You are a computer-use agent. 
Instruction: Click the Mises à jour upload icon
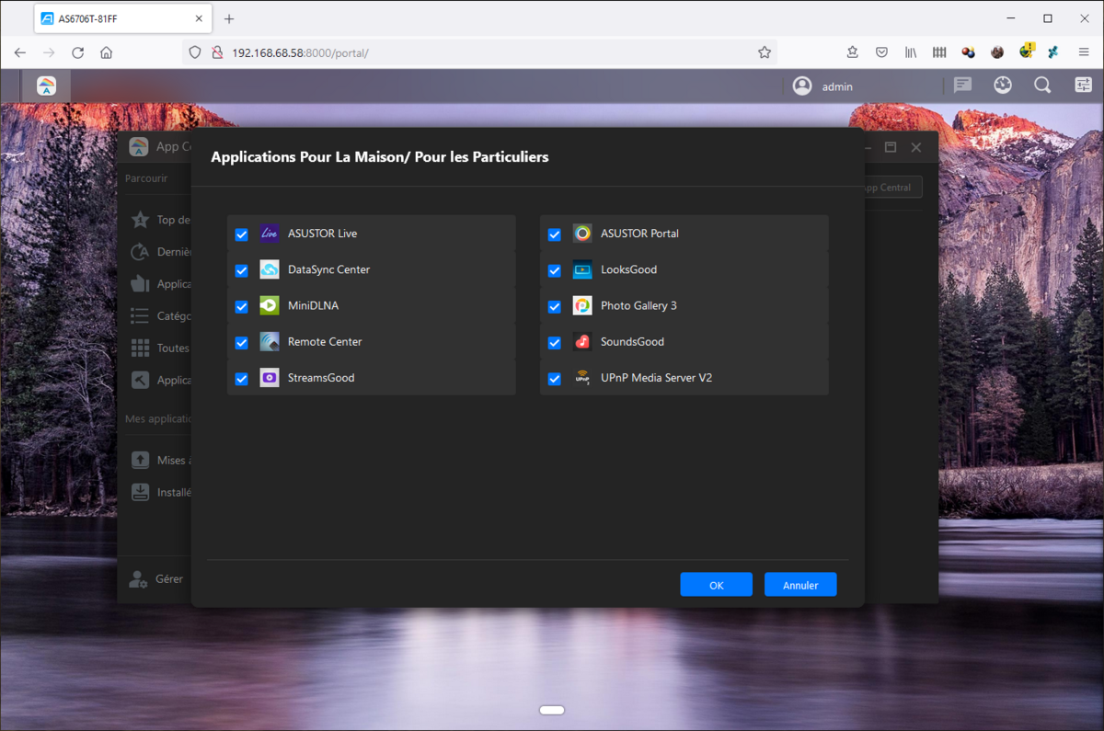click(140, 460)
